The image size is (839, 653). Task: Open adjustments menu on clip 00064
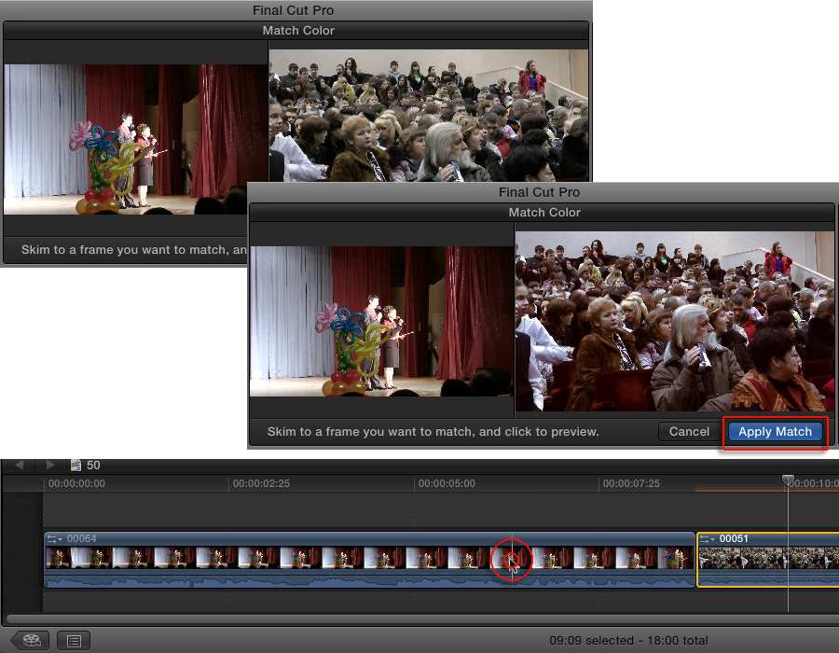point(55,539)
